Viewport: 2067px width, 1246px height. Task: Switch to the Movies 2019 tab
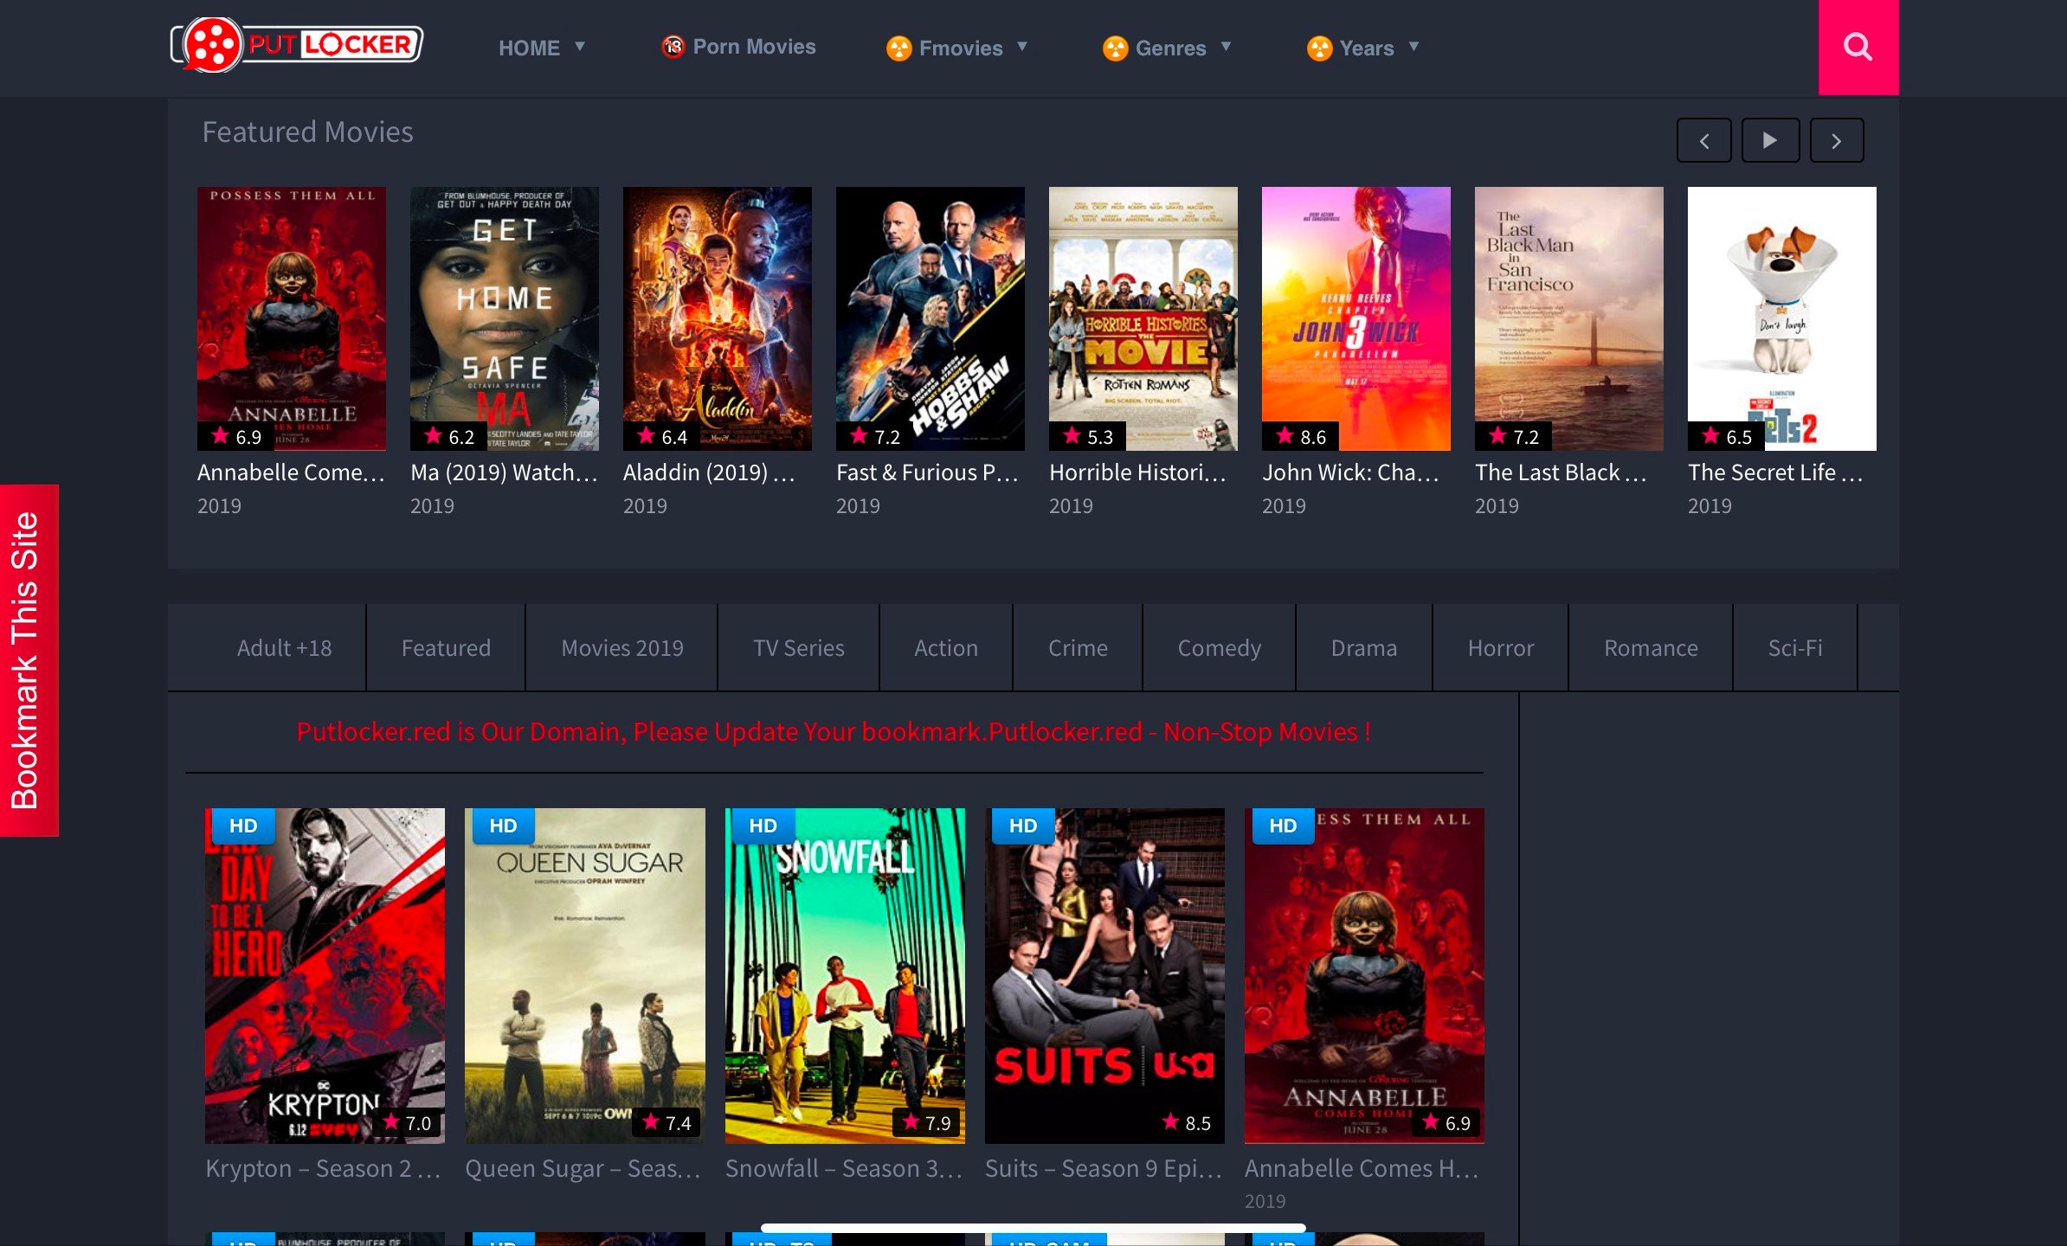622,647
